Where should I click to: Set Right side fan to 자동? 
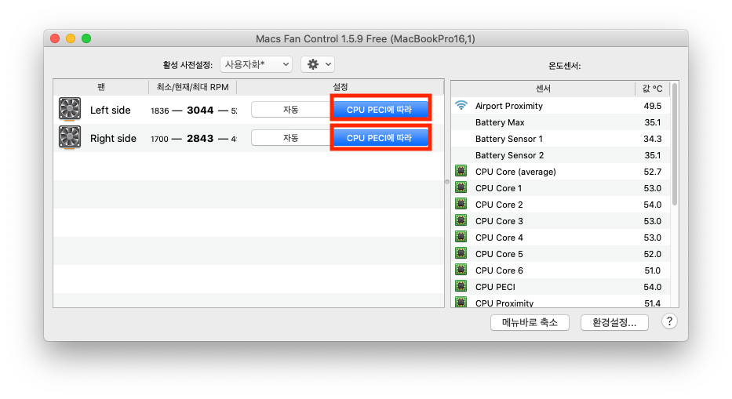pyautogui.click(x=291, y=138)
